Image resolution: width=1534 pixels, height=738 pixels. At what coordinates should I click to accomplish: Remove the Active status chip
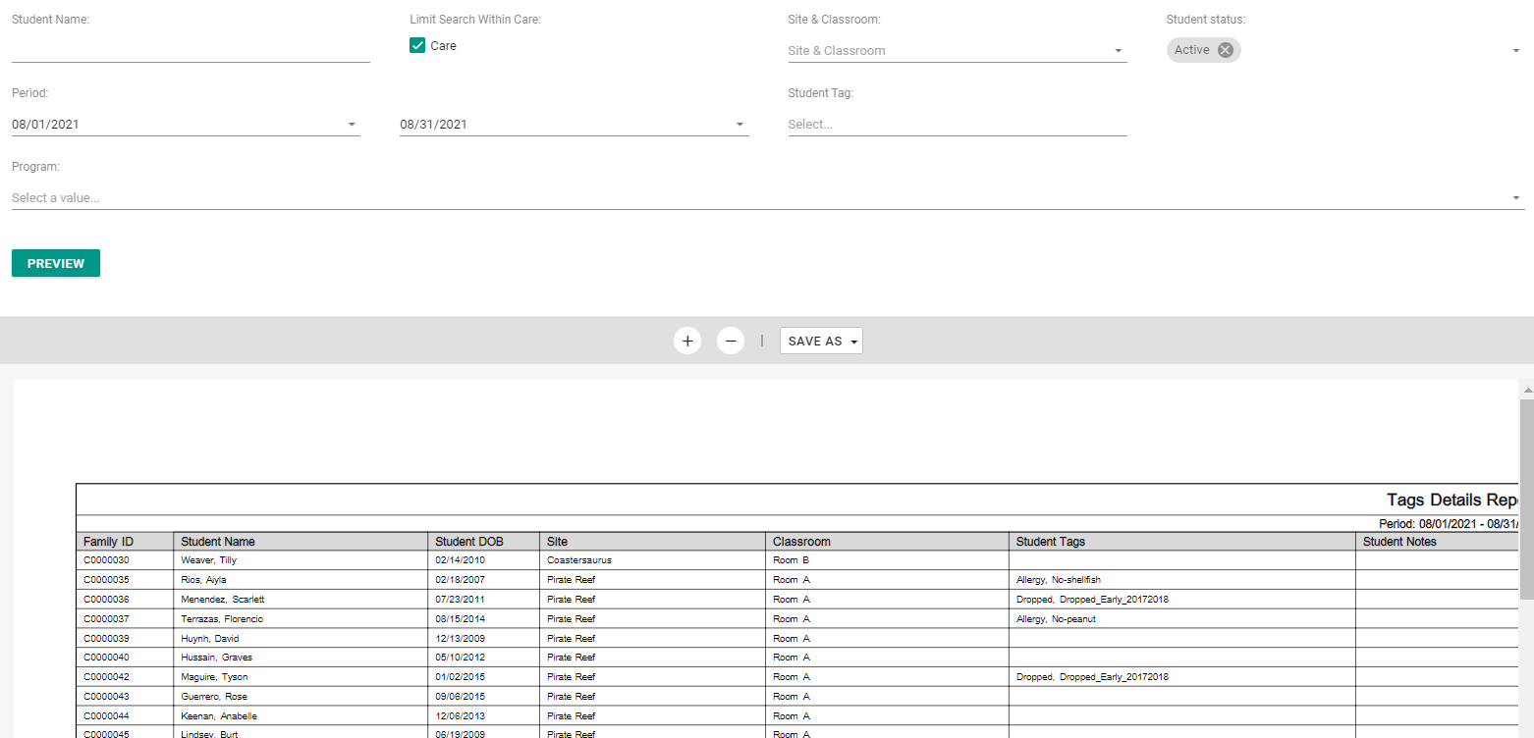1225,50
